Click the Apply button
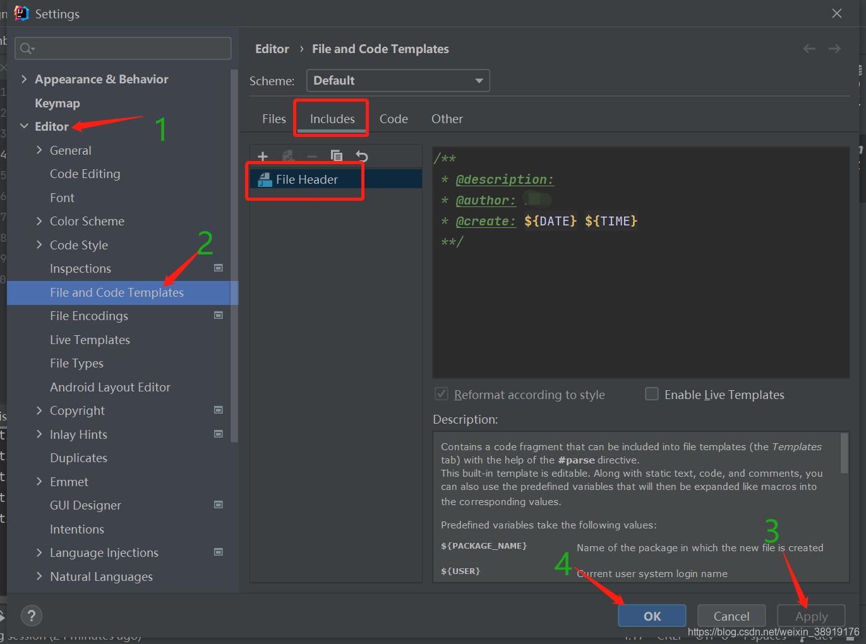 click(x=811, y=616)
